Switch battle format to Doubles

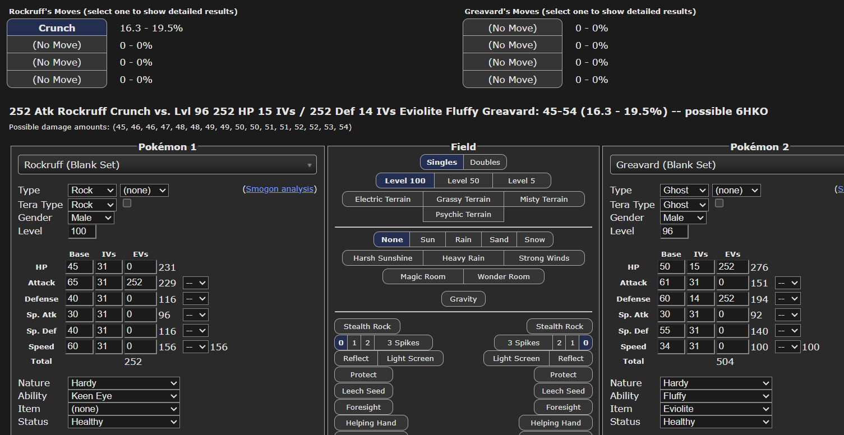[485, 163]
